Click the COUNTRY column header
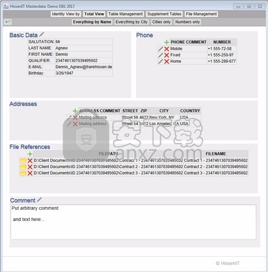Screen dimensions: 268x272 190,111
